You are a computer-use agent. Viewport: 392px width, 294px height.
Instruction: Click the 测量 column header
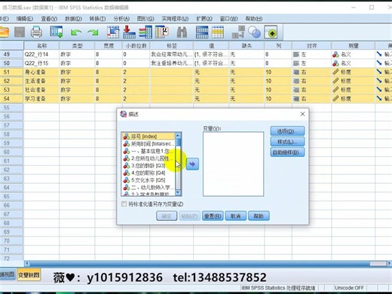pos(353,46)
